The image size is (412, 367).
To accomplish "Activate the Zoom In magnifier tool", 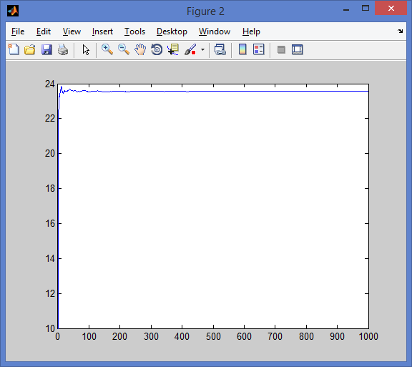I will point(107,49).
